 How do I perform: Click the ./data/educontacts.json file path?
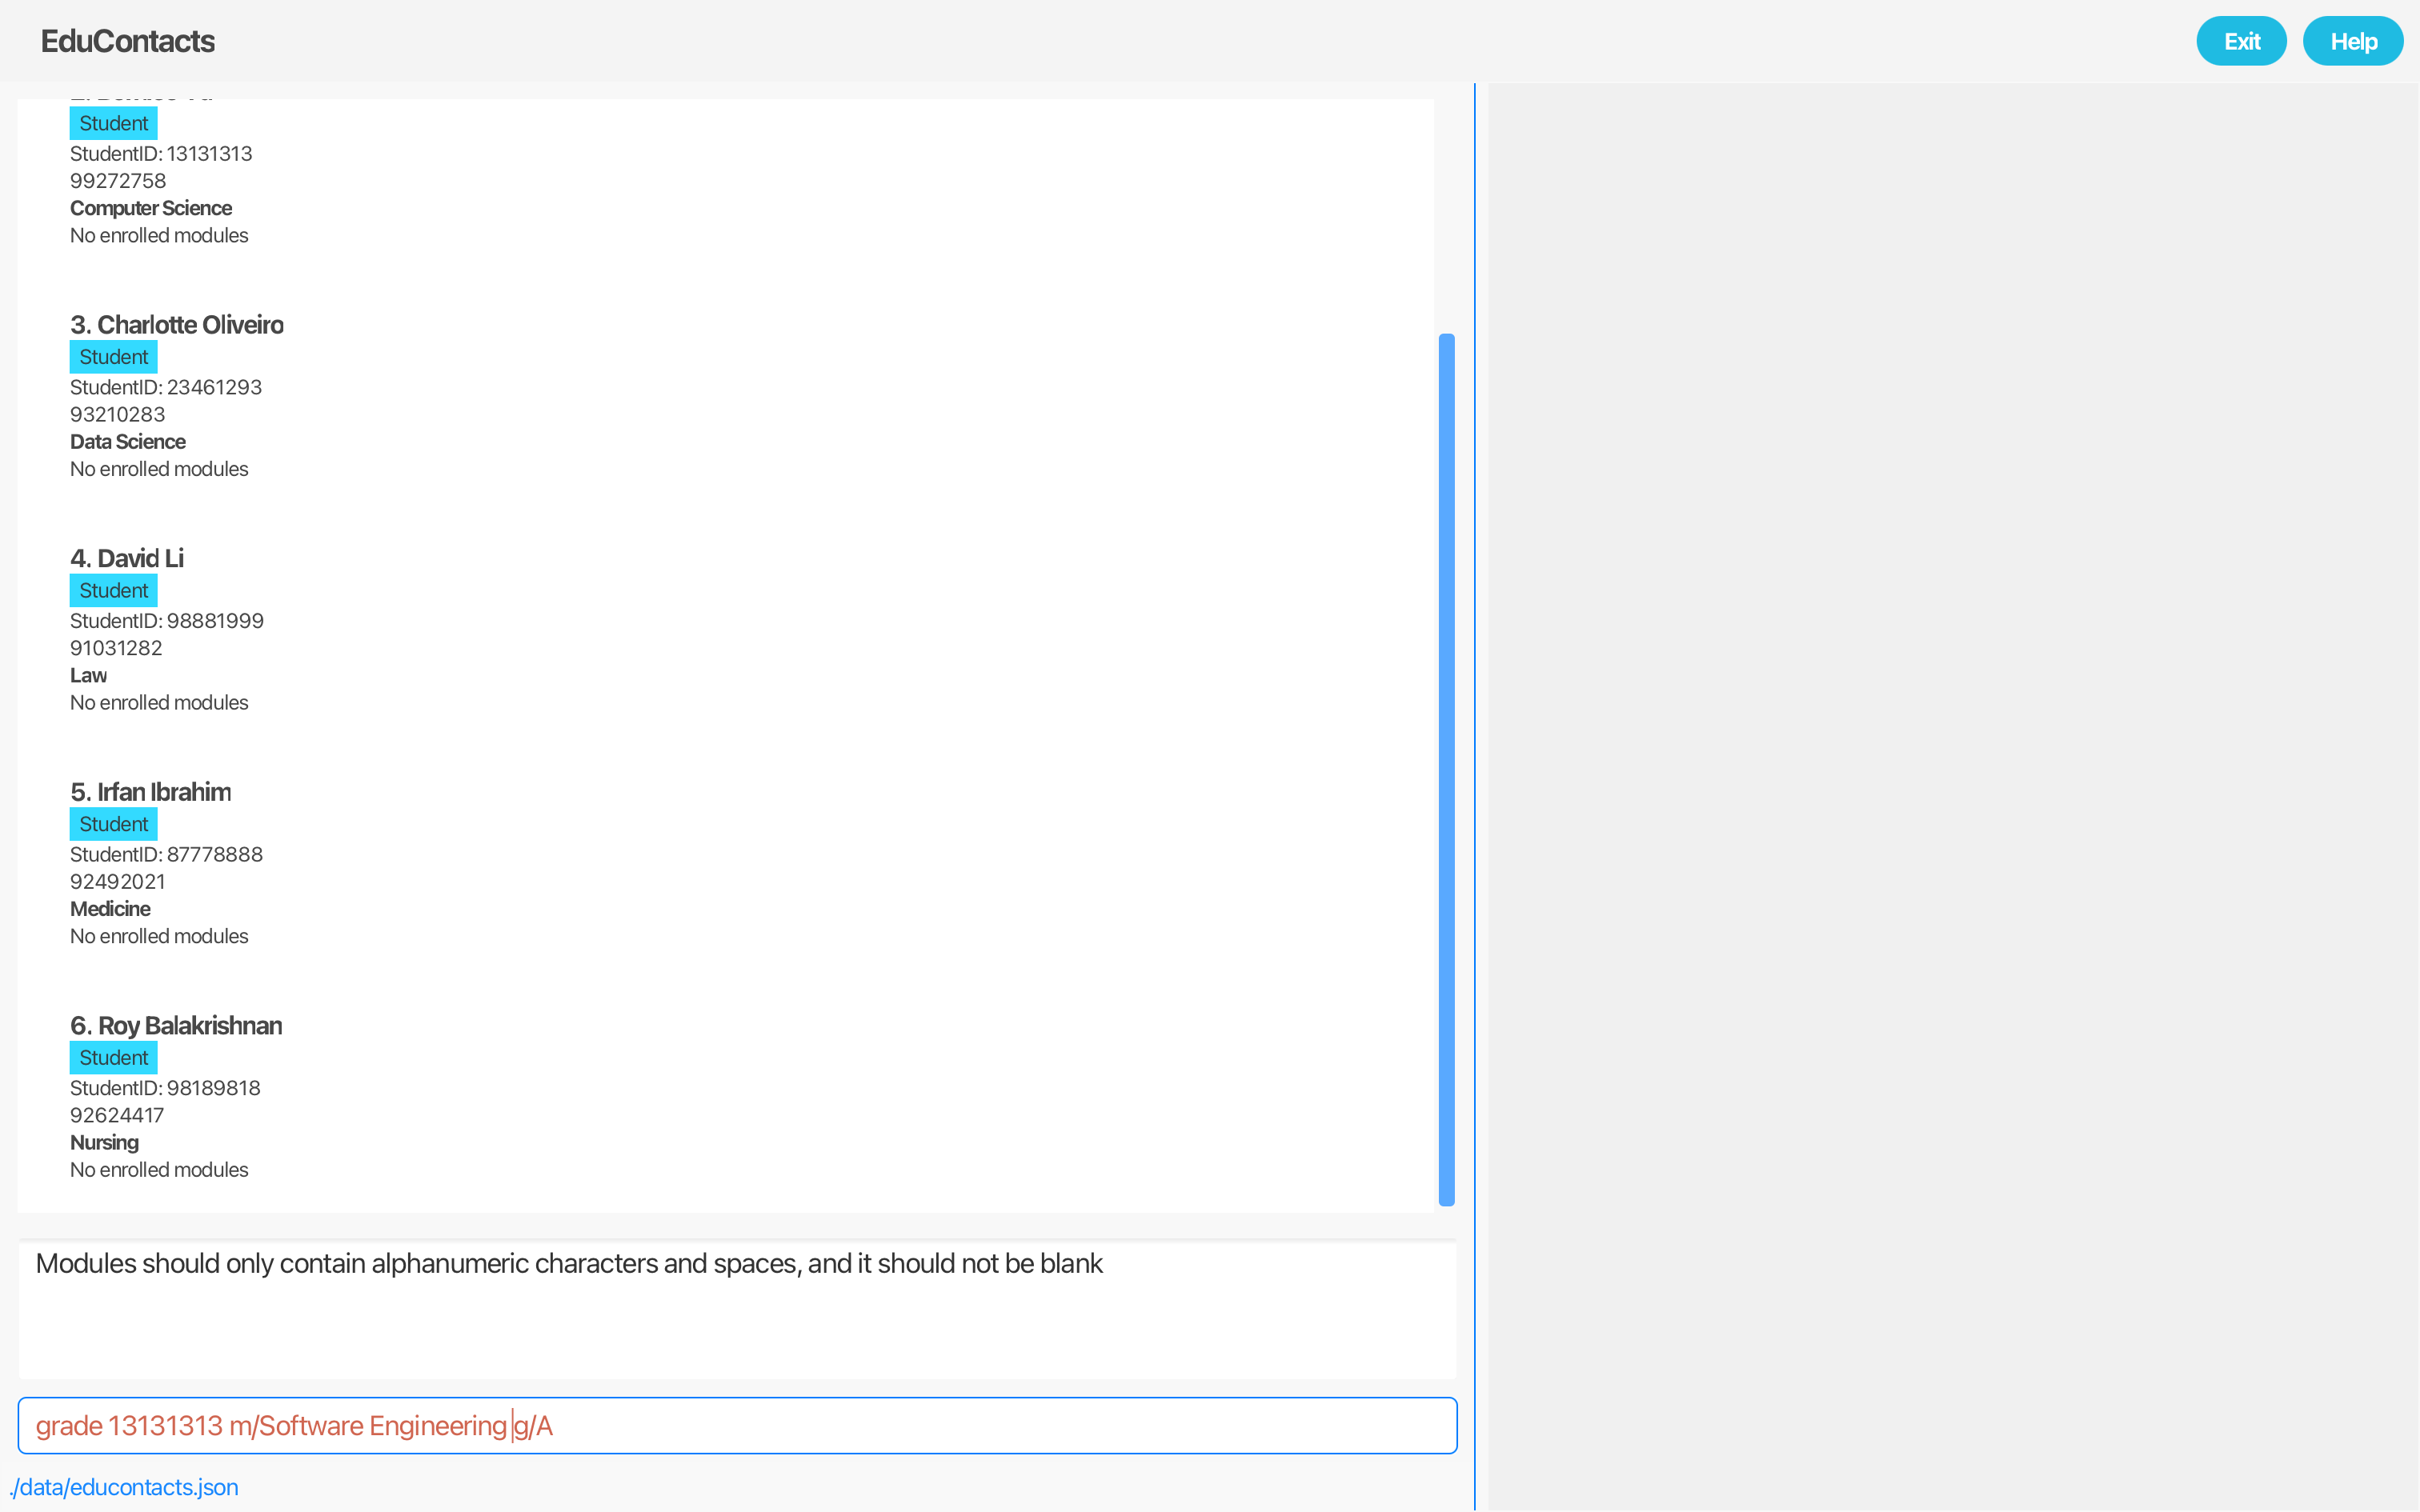coord(124,1487)
